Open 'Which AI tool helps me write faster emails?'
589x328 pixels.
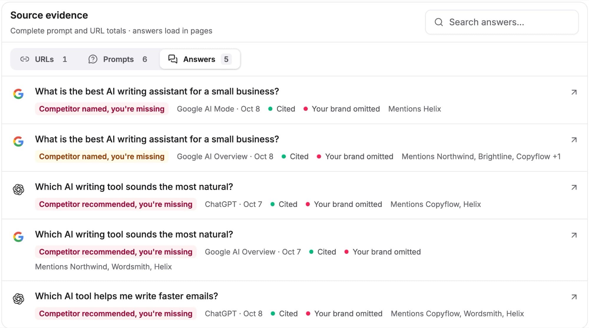[126, 296]
